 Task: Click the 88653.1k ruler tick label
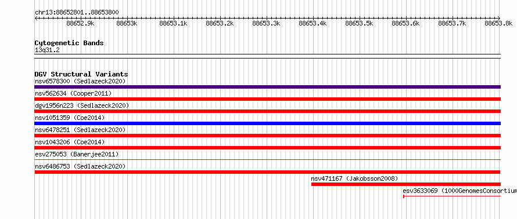(174, 23)
